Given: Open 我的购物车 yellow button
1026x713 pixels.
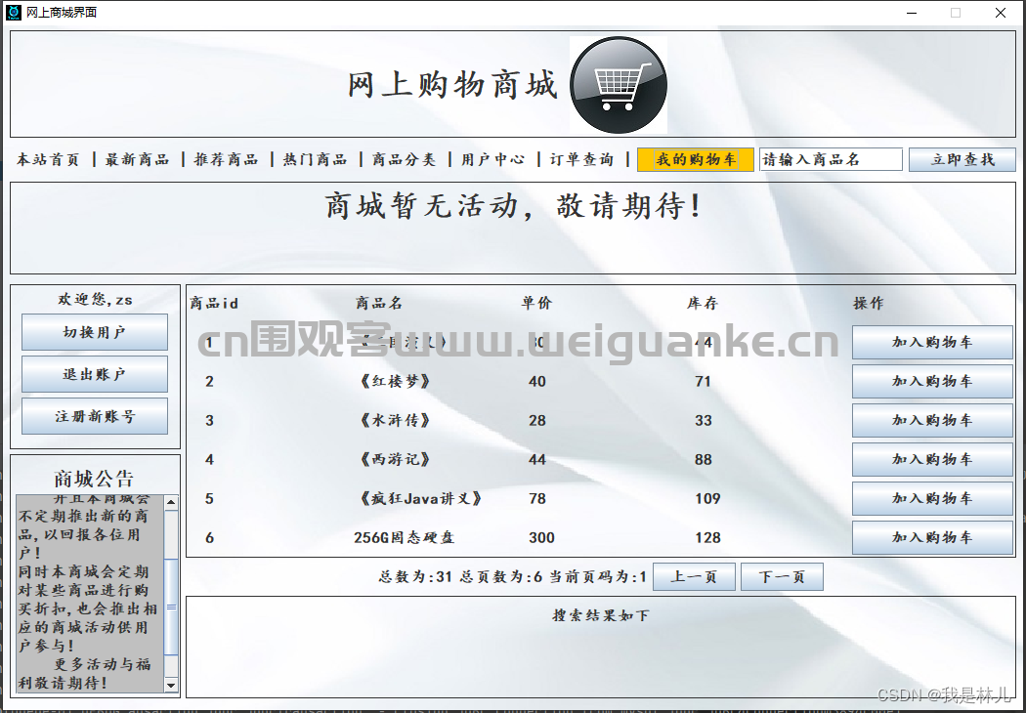Looking at the screenshot, I should [696, 159].
